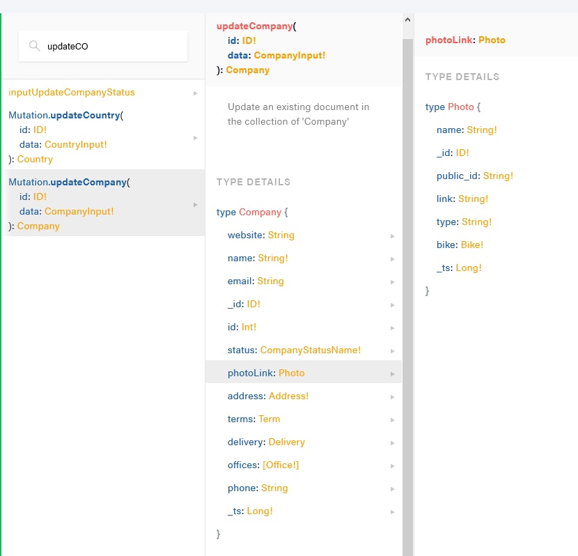Expand arrow beside the Mutation.updateCountry result
Viewport: 578px width, 556px height.
coord(196,138)
